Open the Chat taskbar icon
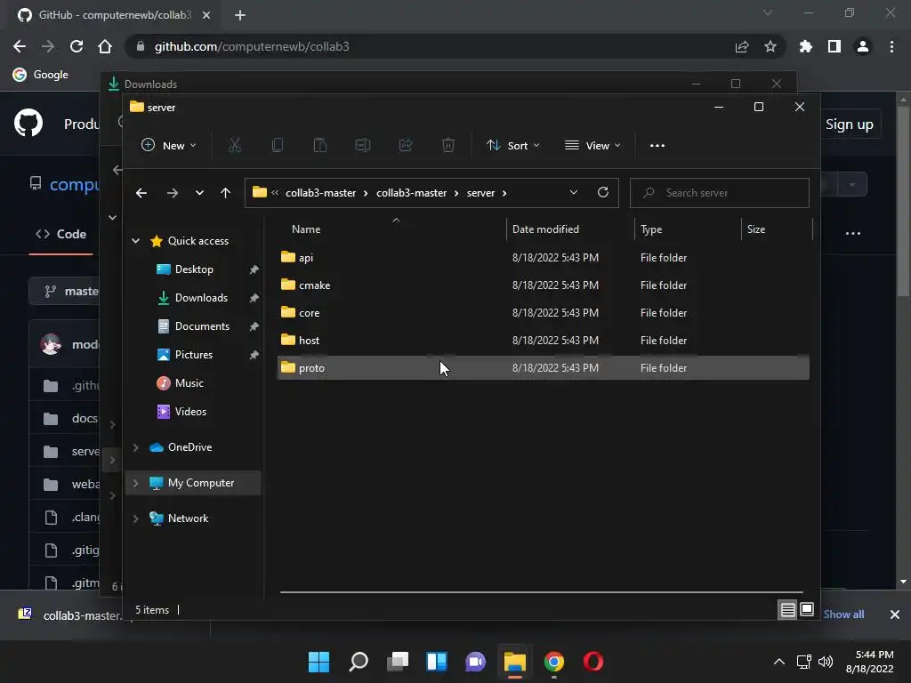Screen dimensions: 911x683 click(x=475, y=662)
